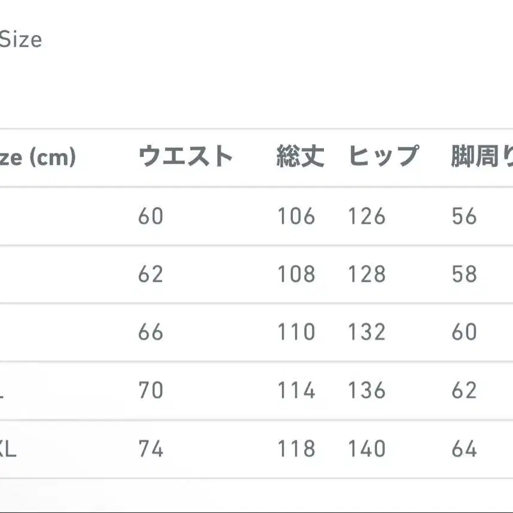Viewport: 513px width, 513px height.
Task: Click leg circumference value 56
Action: 464,216
